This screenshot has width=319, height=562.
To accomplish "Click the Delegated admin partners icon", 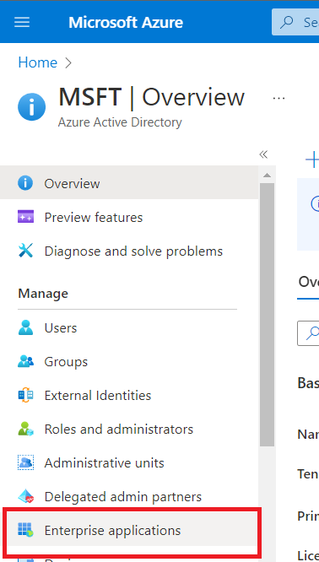I will click(25, 496).
